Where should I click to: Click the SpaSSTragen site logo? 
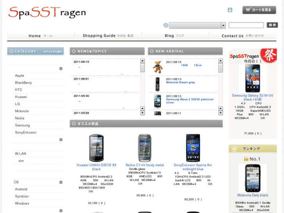point(47,13)
